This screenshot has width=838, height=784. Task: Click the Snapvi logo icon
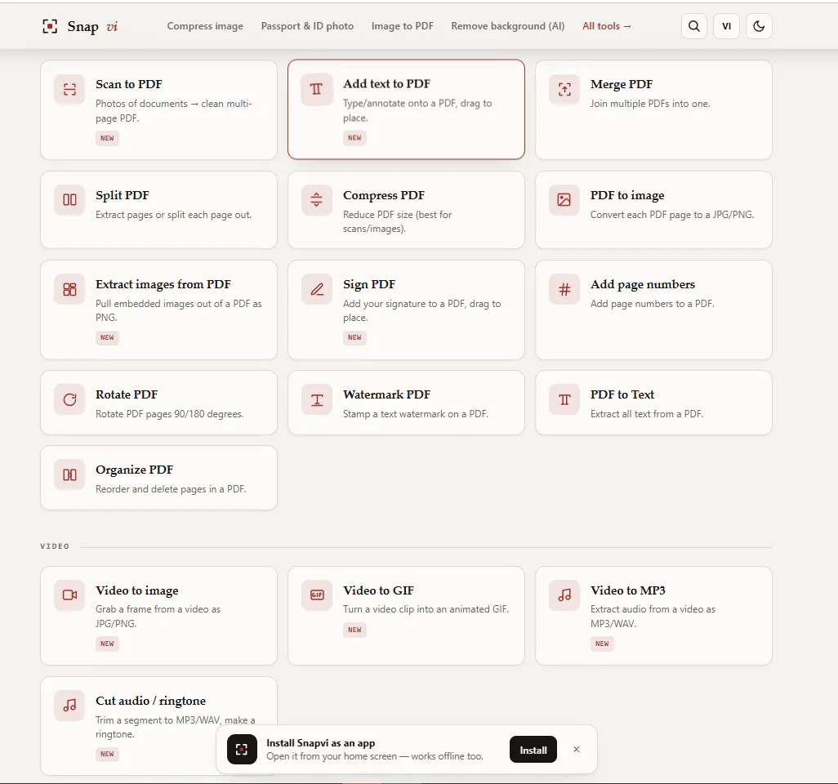50,26
